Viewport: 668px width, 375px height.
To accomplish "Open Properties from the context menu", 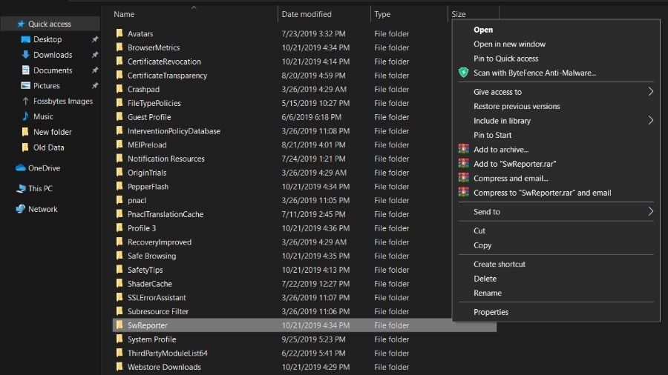I will coord(491,312).
